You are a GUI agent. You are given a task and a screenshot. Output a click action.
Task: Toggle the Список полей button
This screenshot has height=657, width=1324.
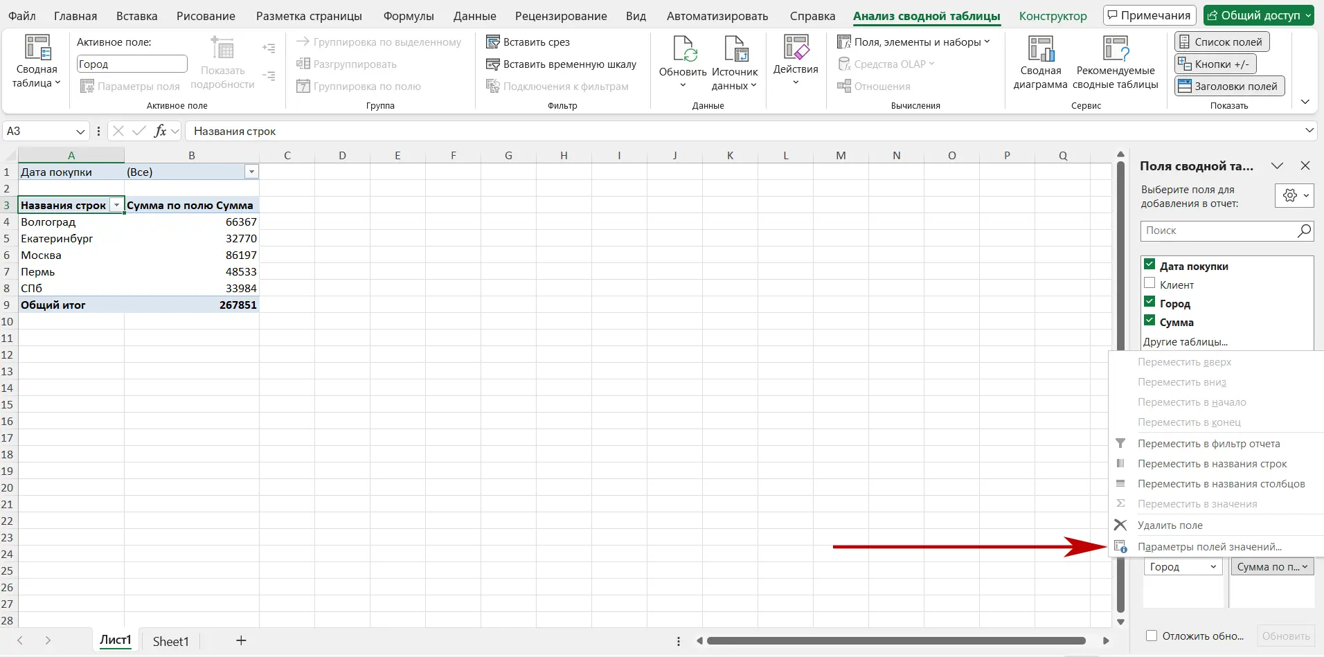point(1222,42)
